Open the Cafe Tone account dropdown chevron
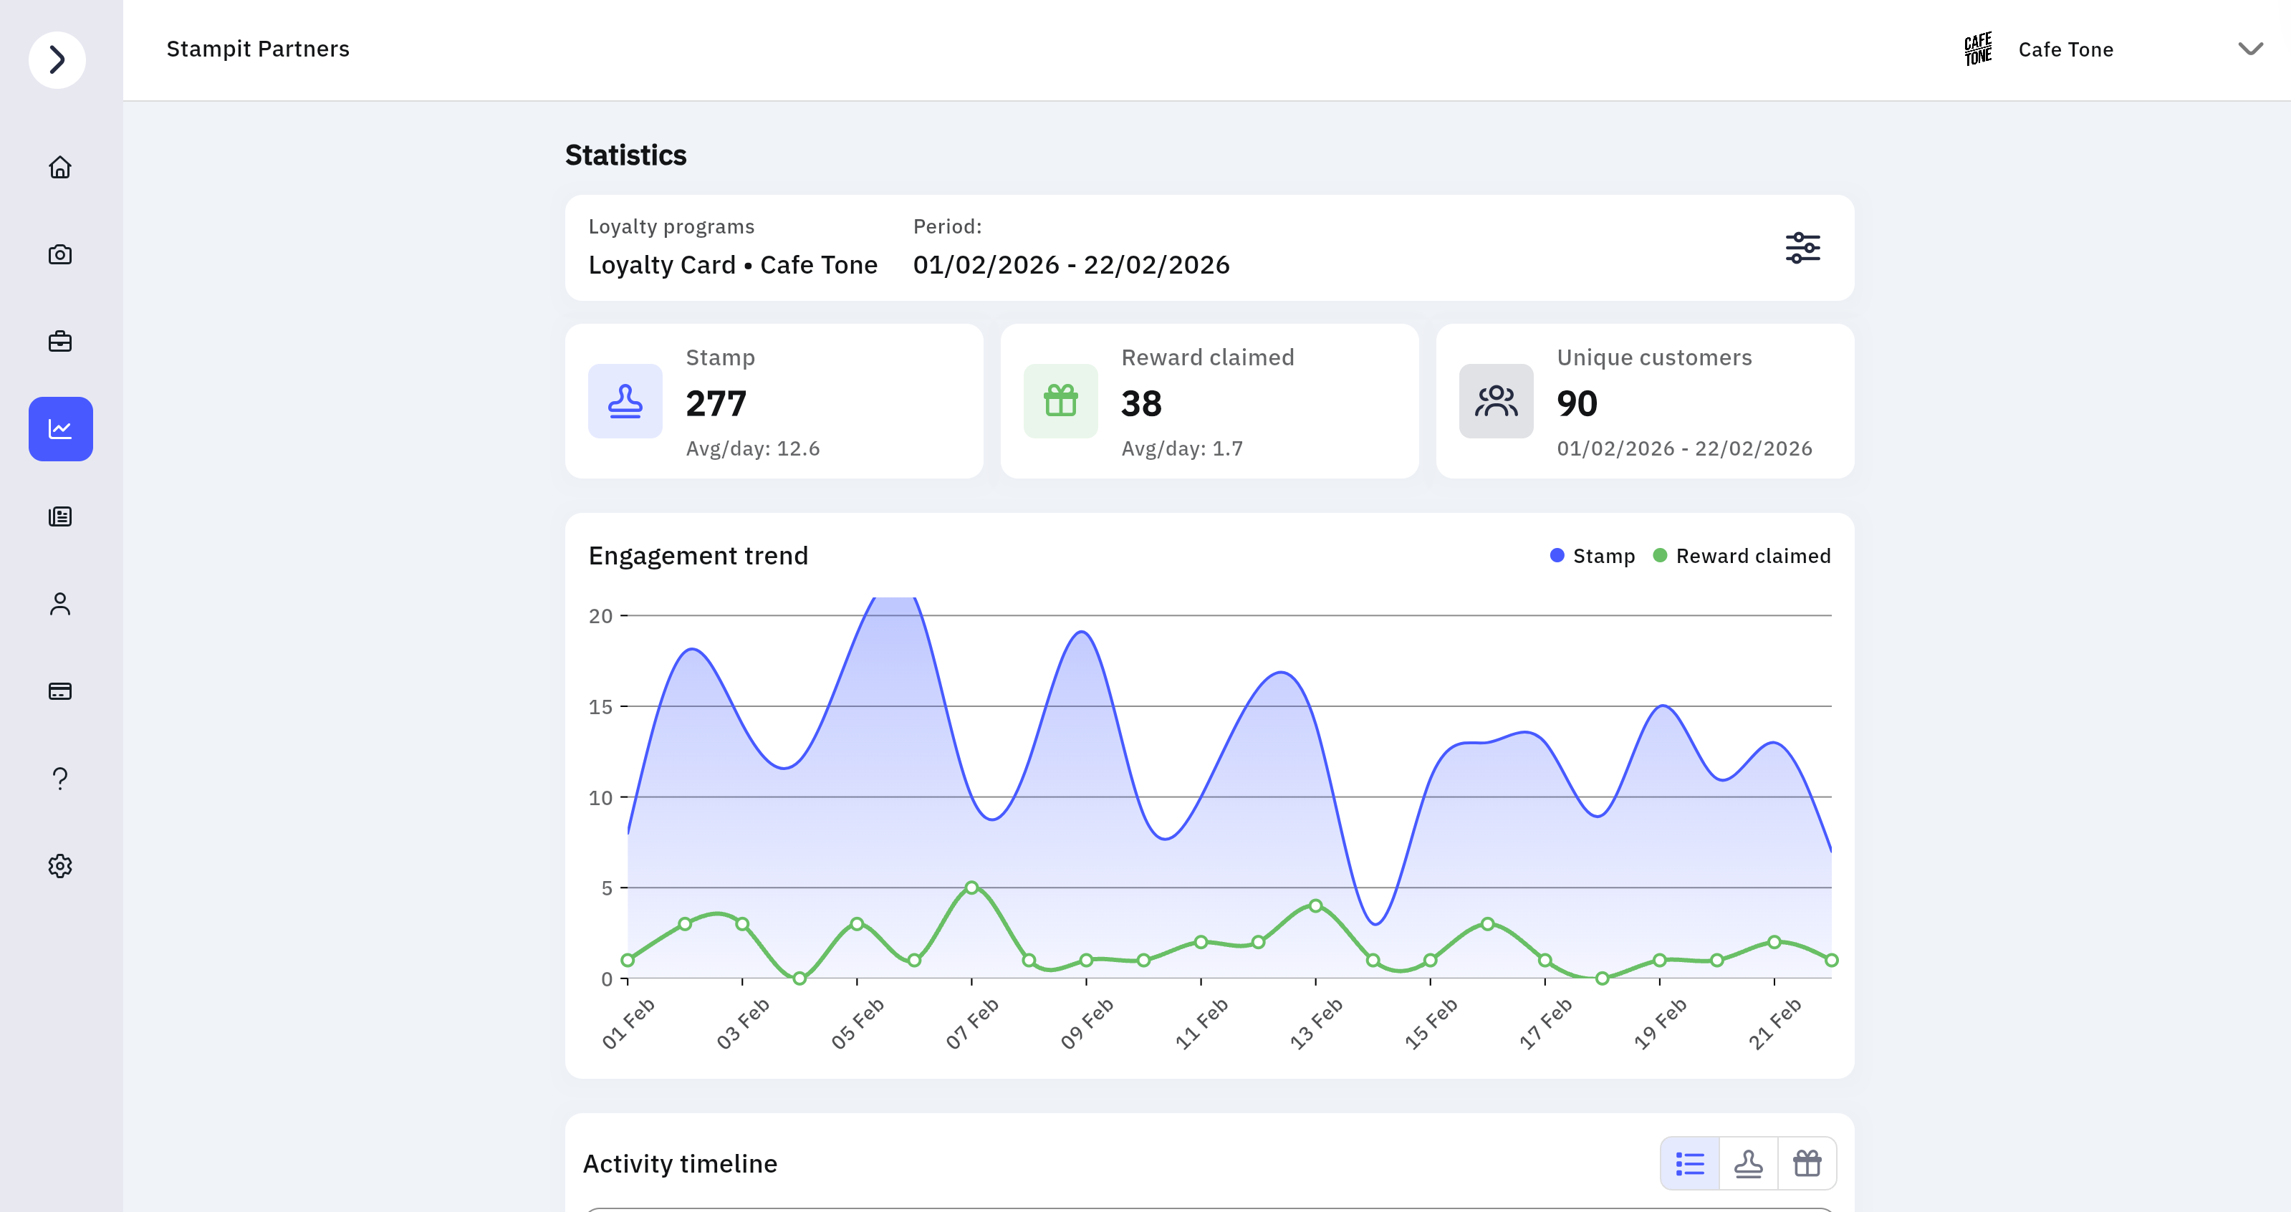Image resolution: width=2291 pixels, height=1212 pixels. coord(2249,49)
